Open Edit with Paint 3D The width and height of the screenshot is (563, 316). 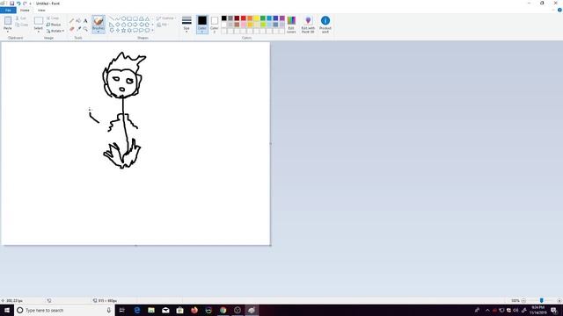[308, 25]
